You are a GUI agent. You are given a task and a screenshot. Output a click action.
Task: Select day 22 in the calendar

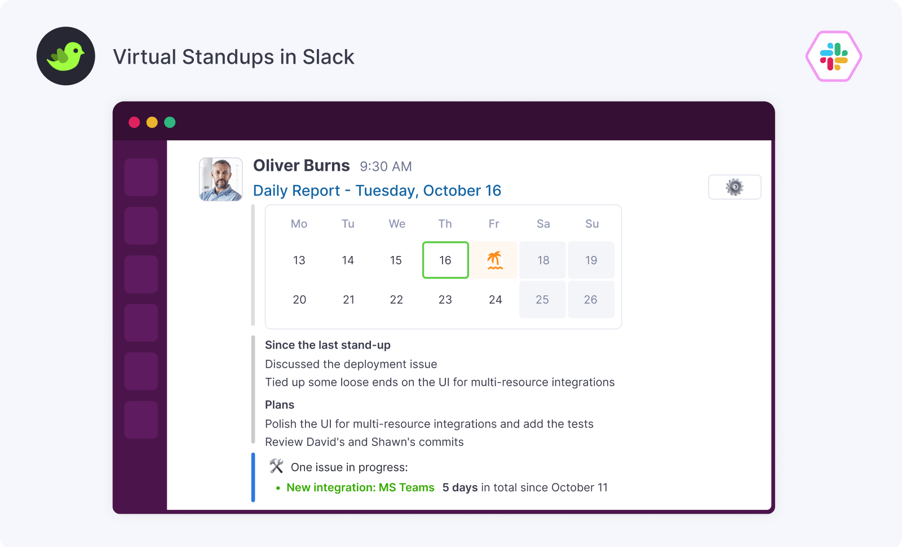[396, 299]
